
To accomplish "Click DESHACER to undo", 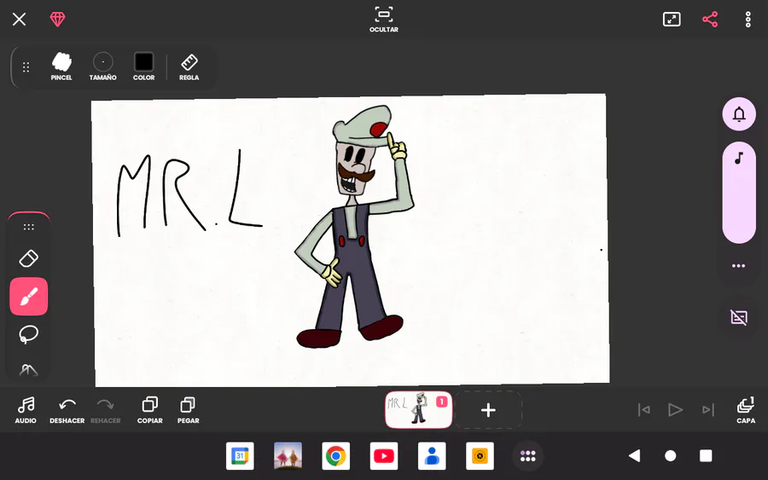I will (67, 410).
